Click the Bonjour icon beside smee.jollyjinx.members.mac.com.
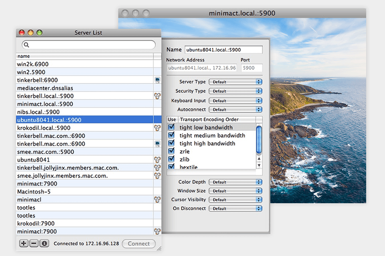This screenshot has height=256, width=385. click(157, 176)
